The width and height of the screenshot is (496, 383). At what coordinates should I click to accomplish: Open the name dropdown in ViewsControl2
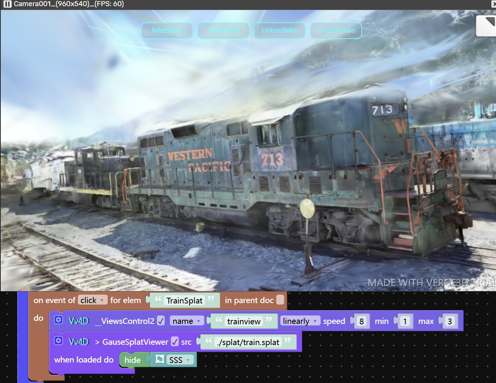tap(187, 321)
